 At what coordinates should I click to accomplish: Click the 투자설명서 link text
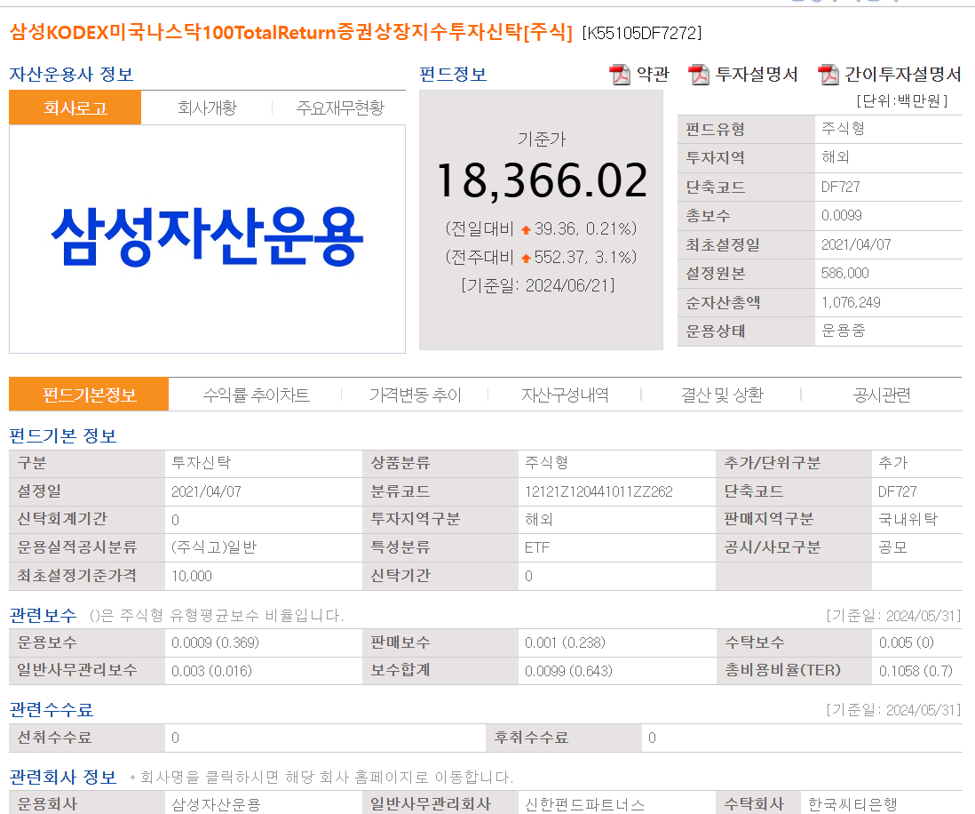(757, 75)
